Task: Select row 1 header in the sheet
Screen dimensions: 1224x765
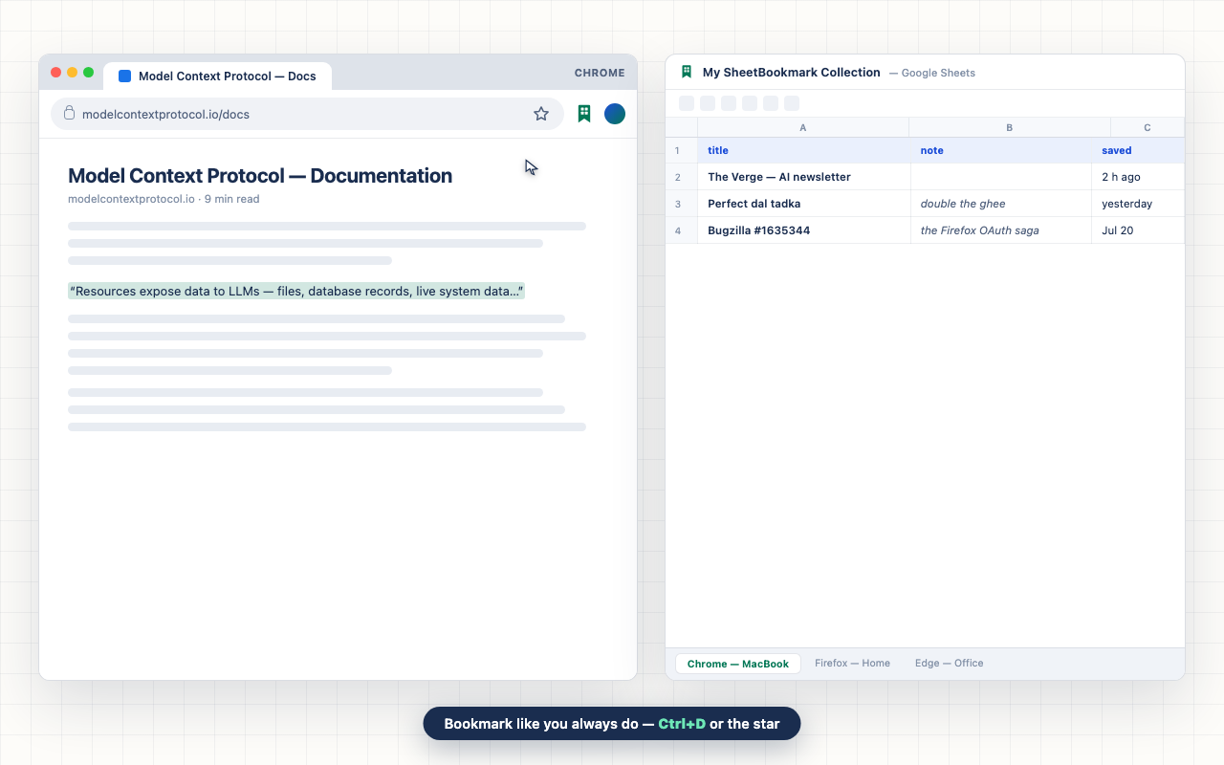Action: coord(682,150)
